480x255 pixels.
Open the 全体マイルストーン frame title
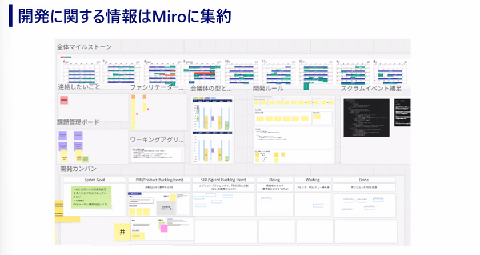(x=83, y=47)
